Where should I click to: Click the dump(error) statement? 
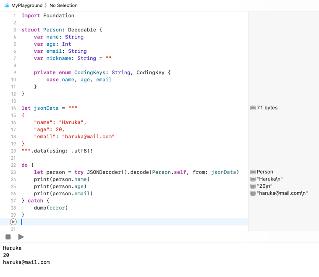(50, 207)
